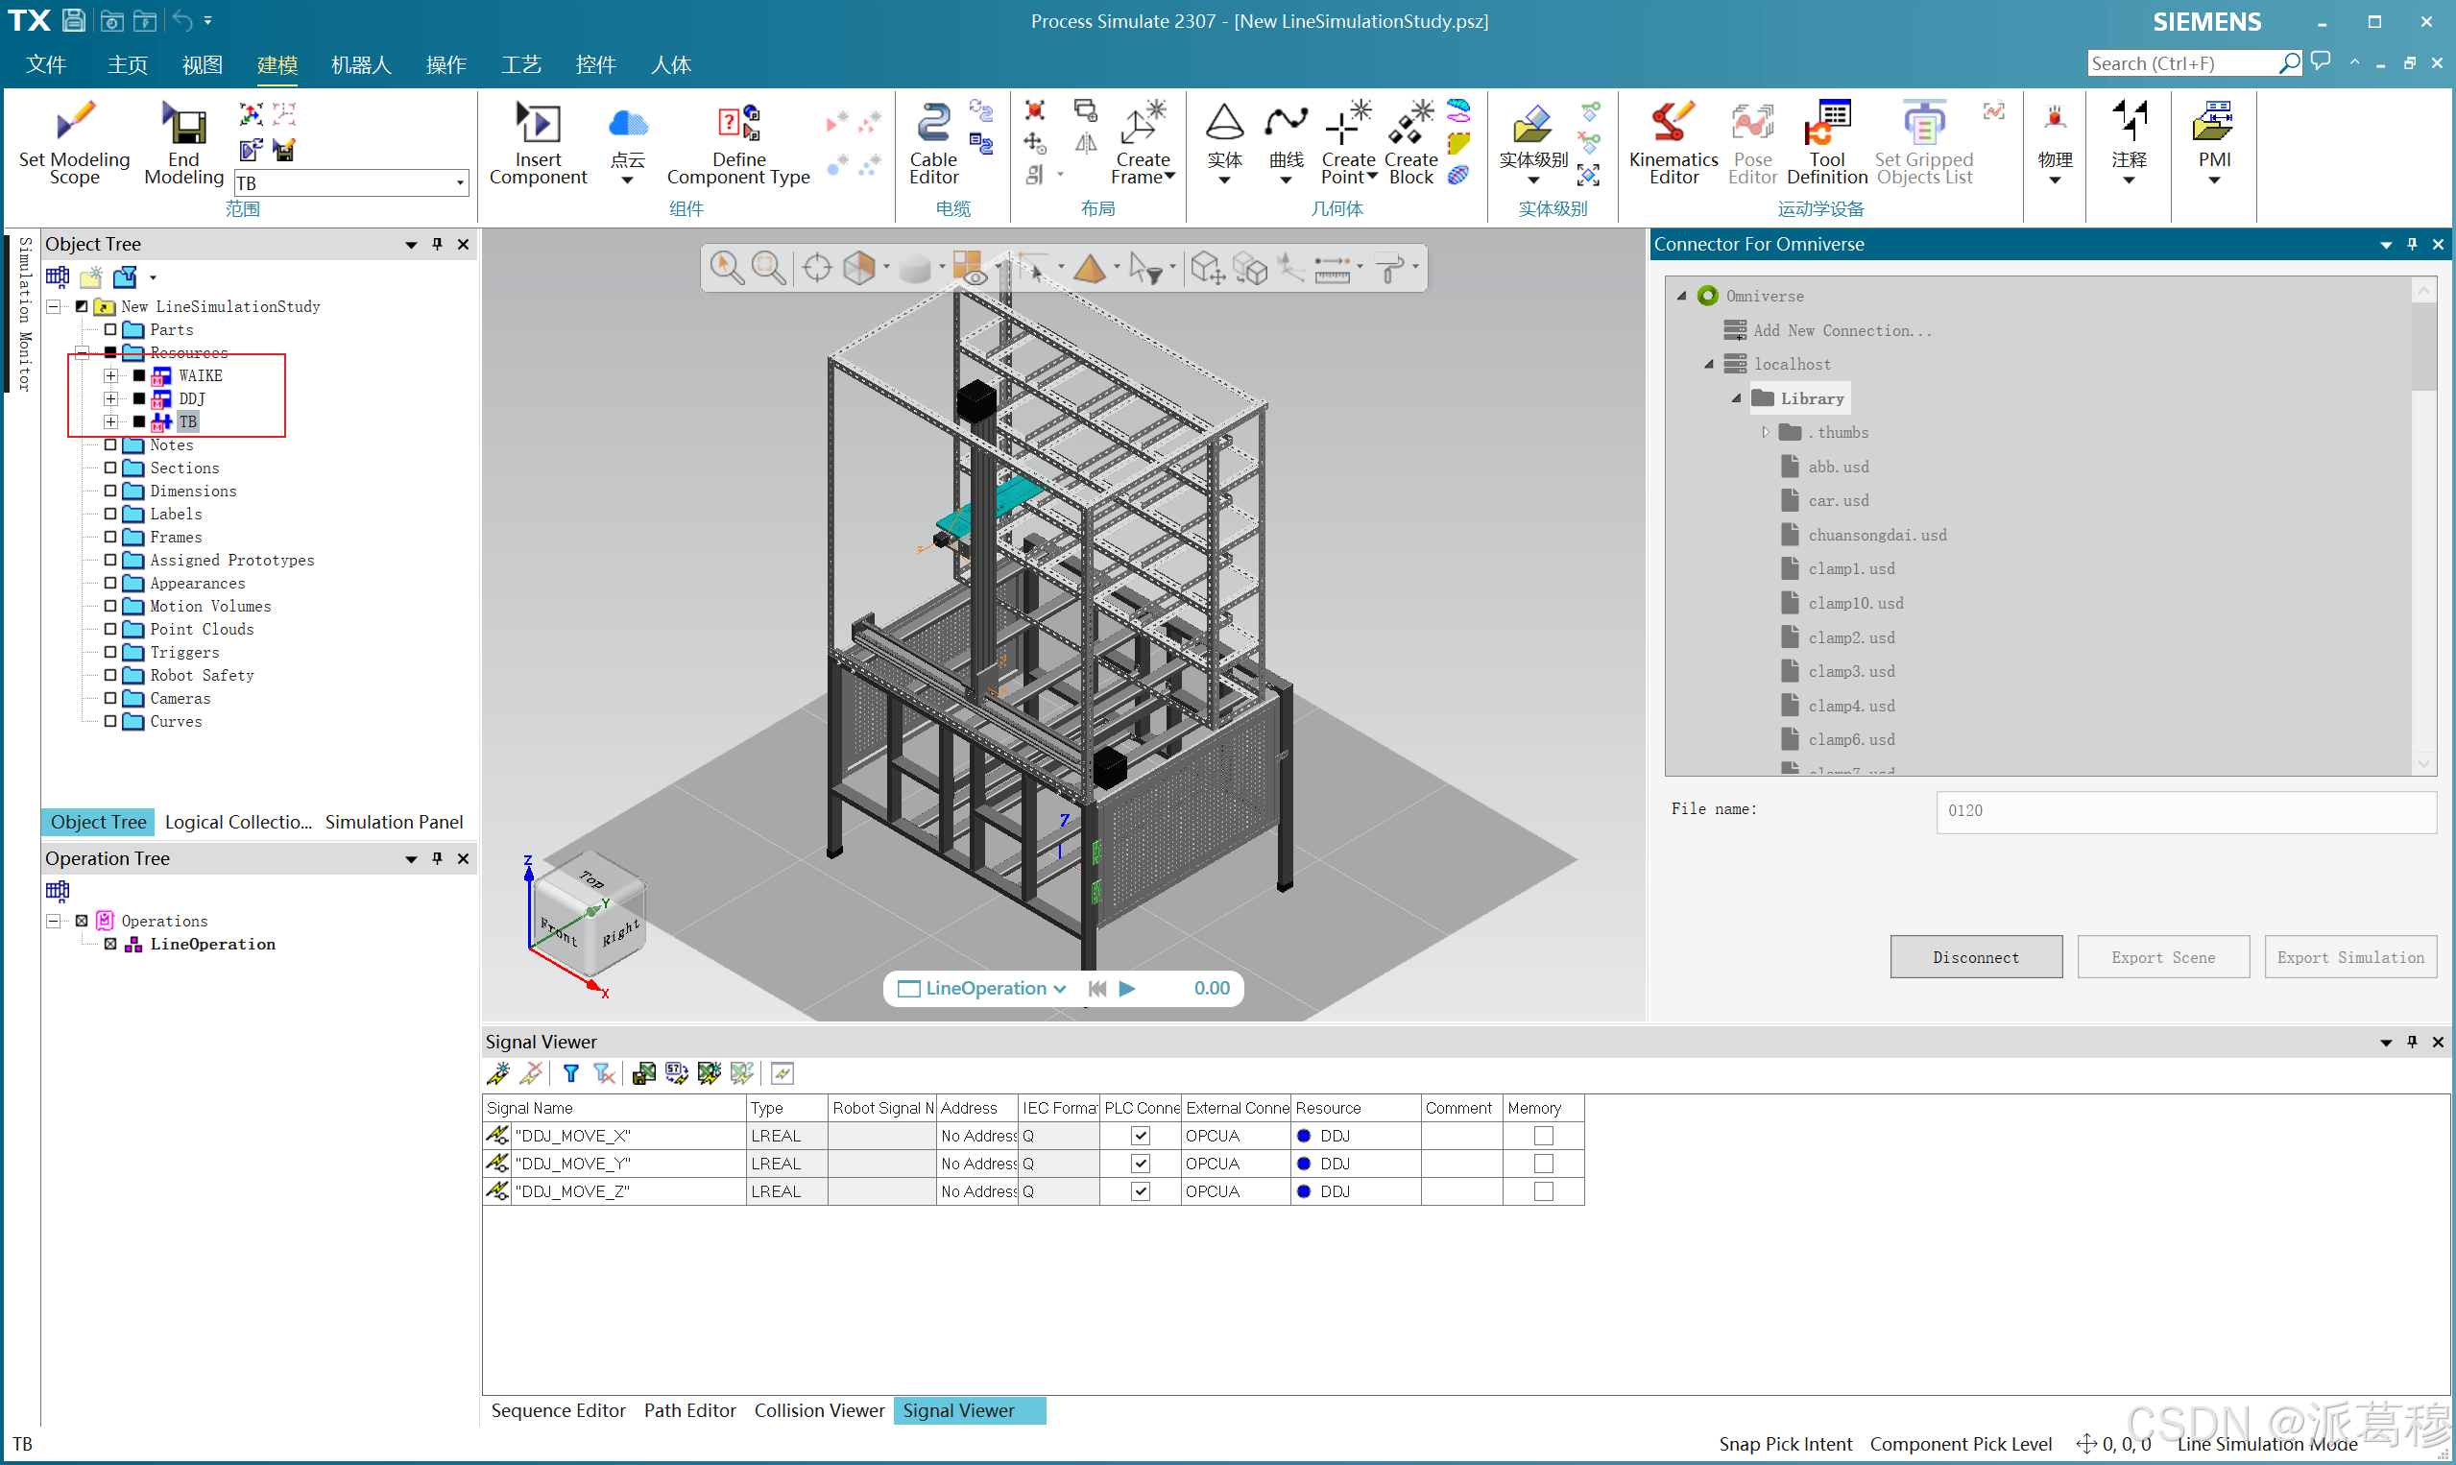This screenshot has width=2456, height=1465.
Task: Expand the WAIKE resource node
Action: pyautogui.click(x=110, y=376)
